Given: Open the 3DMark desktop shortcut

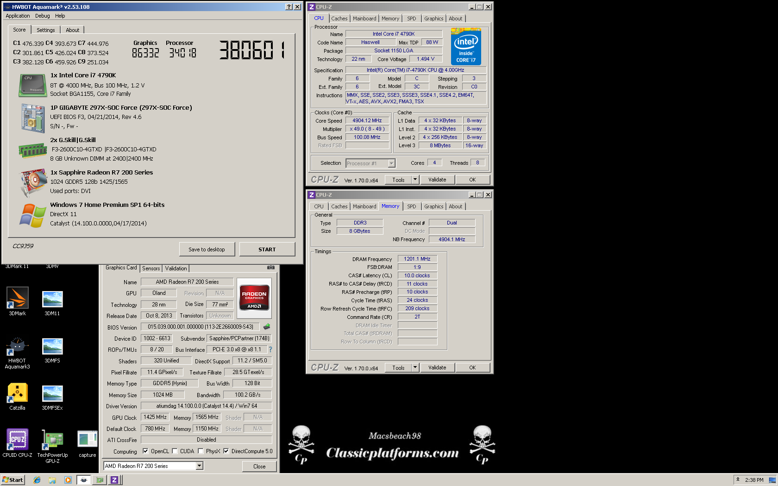Looking at the screenshot, I should (x=18, y=301).
